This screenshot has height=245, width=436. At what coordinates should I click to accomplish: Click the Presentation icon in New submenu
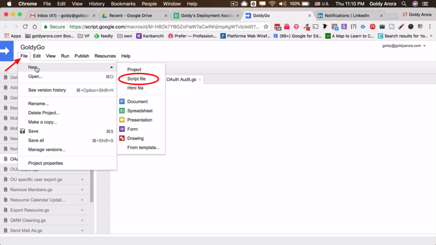pyautogui.click(x=122, y=120)
